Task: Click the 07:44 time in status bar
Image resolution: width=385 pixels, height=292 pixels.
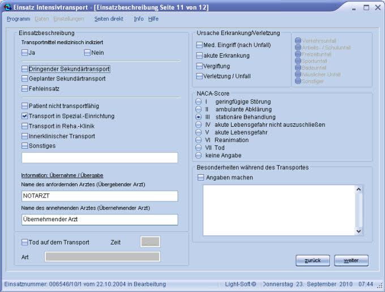Action: pos(366,284)
